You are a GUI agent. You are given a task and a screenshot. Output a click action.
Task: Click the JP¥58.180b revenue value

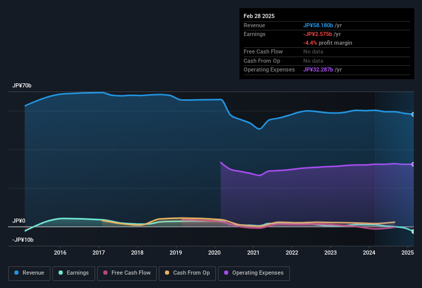tap(318, 25)
